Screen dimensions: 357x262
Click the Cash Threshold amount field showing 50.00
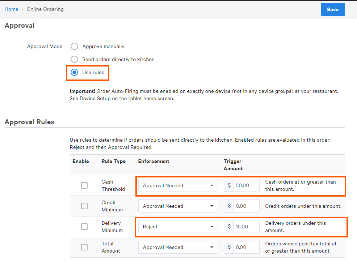point(247,185)
